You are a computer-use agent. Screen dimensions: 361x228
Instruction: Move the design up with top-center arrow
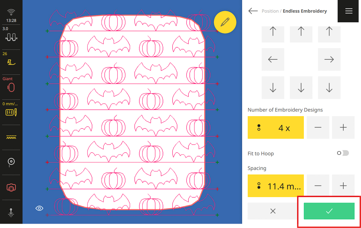click(x=301, y=34)
